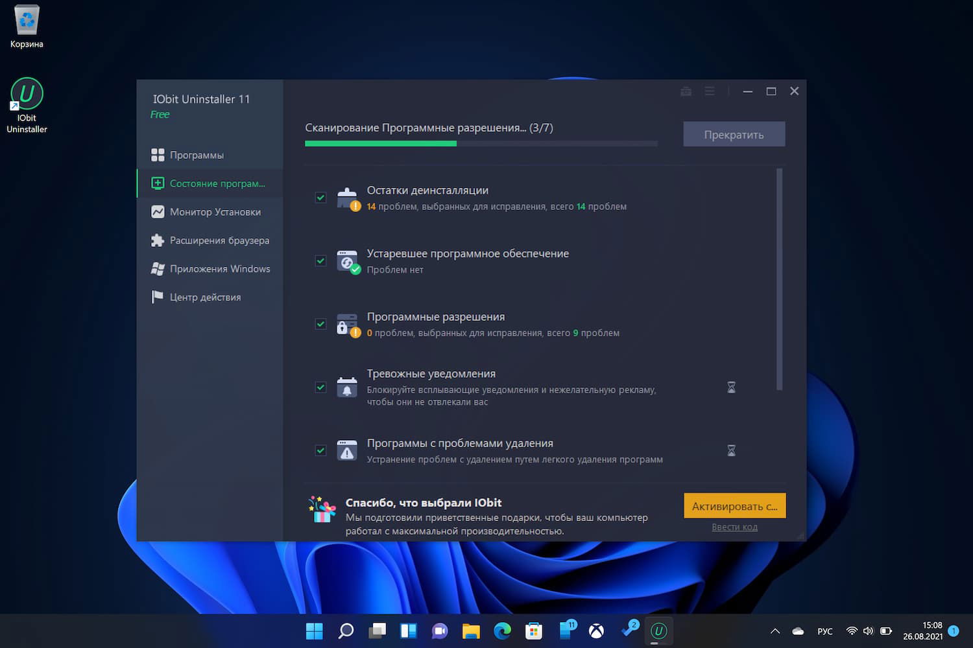Switch to Расширения браузера
The height and width of the screenshot is (648, 973).
210,240
